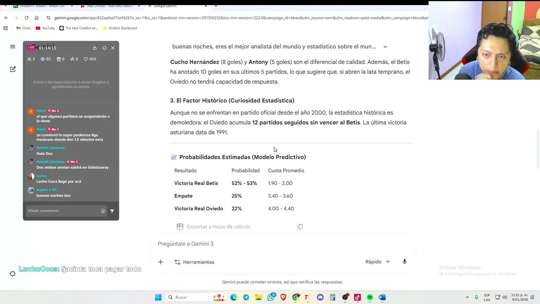Open TikTok app from the taskbar
Viewport: 540px width, 304px height.
pos(357,297)
